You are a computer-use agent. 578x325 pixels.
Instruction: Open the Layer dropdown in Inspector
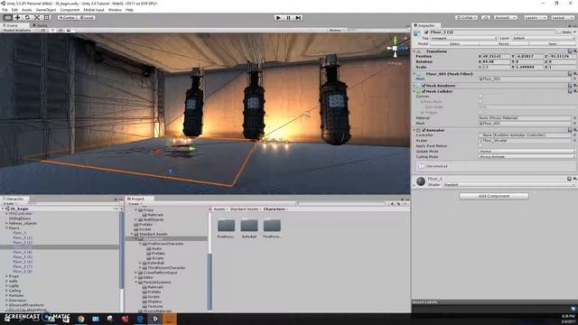(544, 38)
